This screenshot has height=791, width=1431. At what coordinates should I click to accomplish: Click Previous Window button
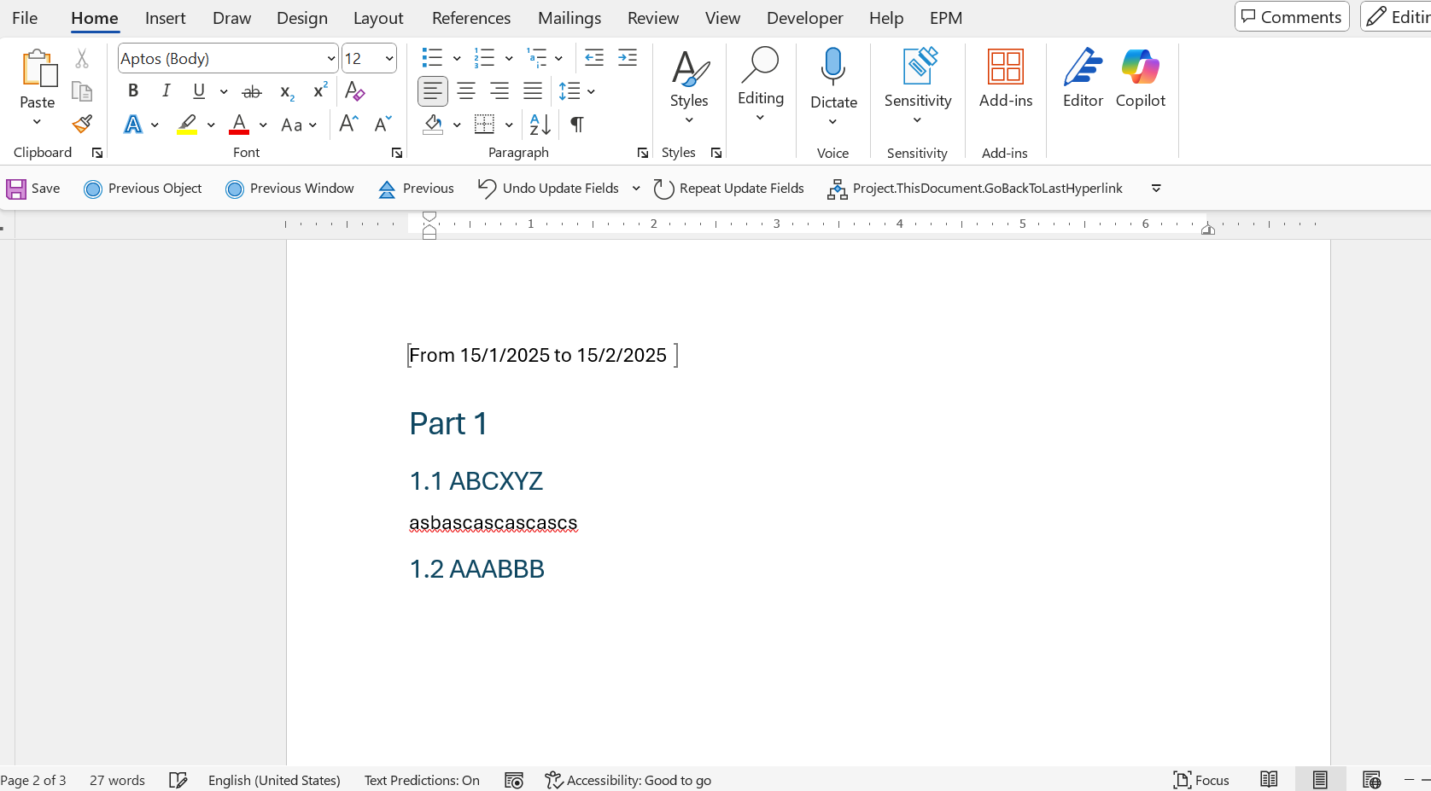pos(289,189)
